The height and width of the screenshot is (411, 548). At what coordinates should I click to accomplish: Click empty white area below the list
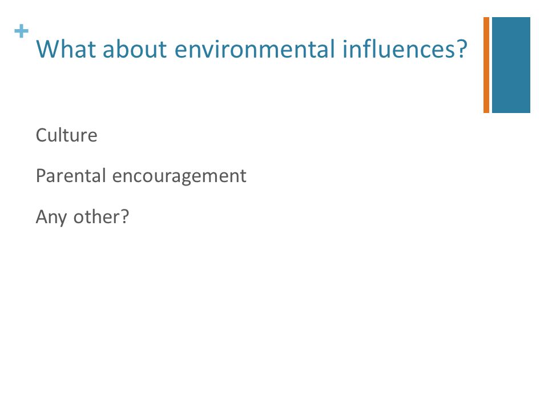[x=245, y=315]
